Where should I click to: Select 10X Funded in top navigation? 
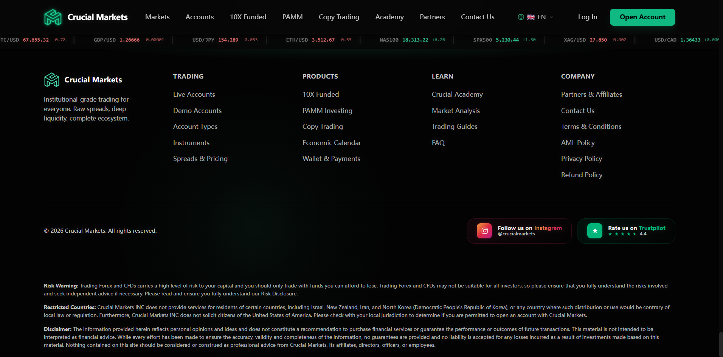248,17
